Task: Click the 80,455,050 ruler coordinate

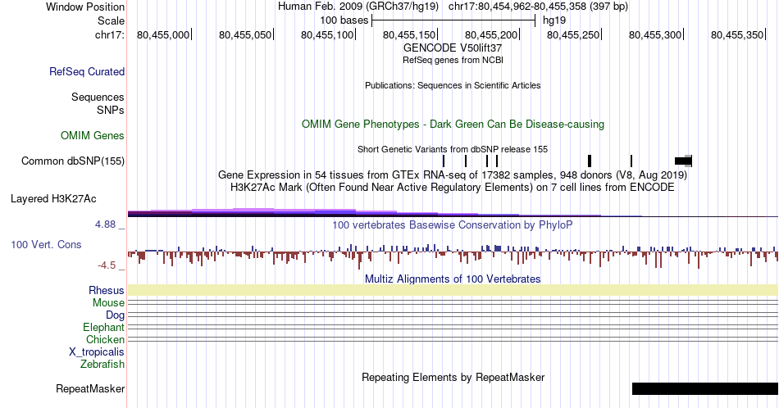Action: [x=245, y=34]
